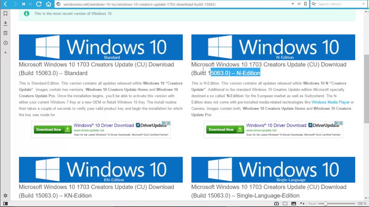Bookmark this page from address bar

pyautogui.click(x=305, y=4)
